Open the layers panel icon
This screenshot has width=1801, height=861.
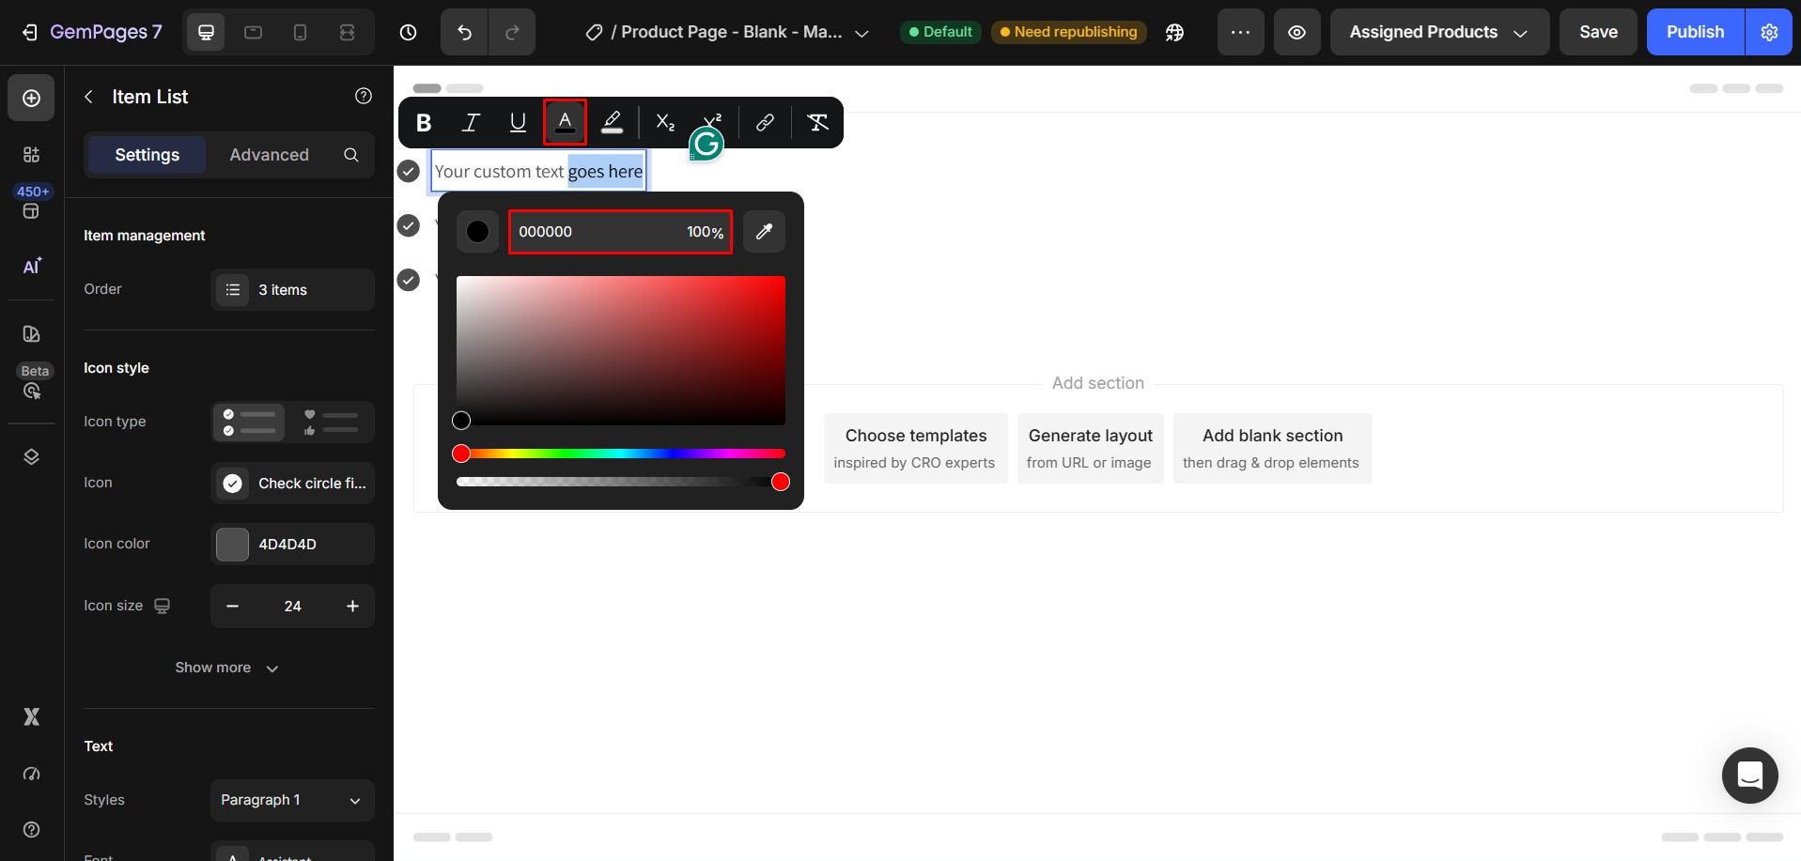[x=31, y=456]
